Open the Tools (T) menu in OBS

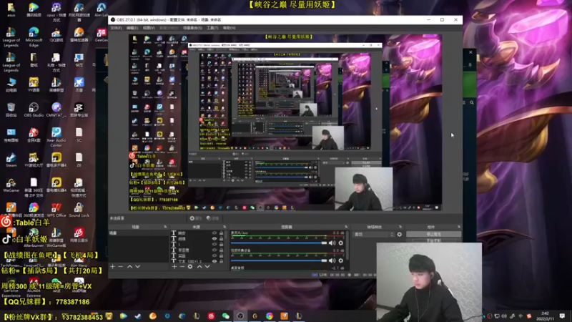point(212,28)
